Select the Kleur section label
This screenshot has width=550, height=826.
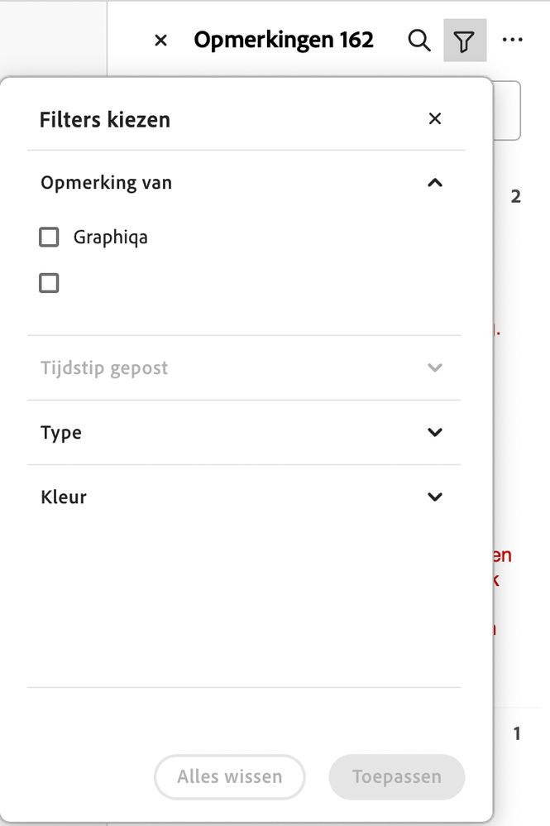coord(64,497)
